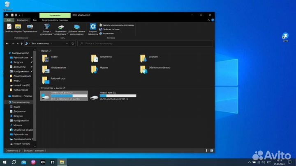Refresh the Этот компьютер view

click(x=73, y=43)
